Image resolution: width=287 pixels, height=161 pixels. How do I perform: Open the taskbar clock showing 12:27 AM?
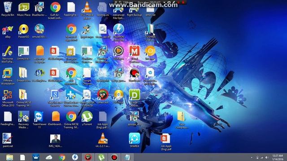click(x=278, y=157)
